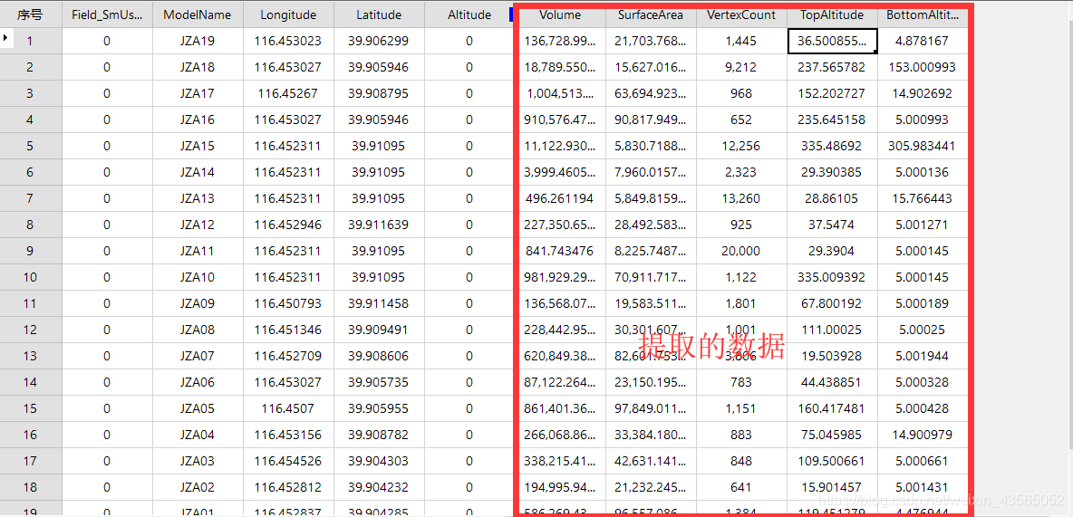
Task: Click bottom altitude value 305.983441
Action: click(x=922, y=146)
